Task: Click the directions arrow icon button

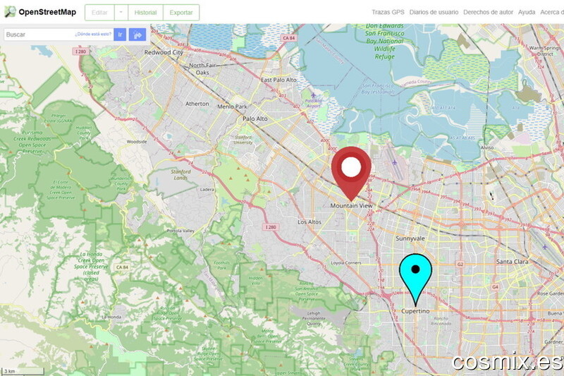Action: coord(137,35)
